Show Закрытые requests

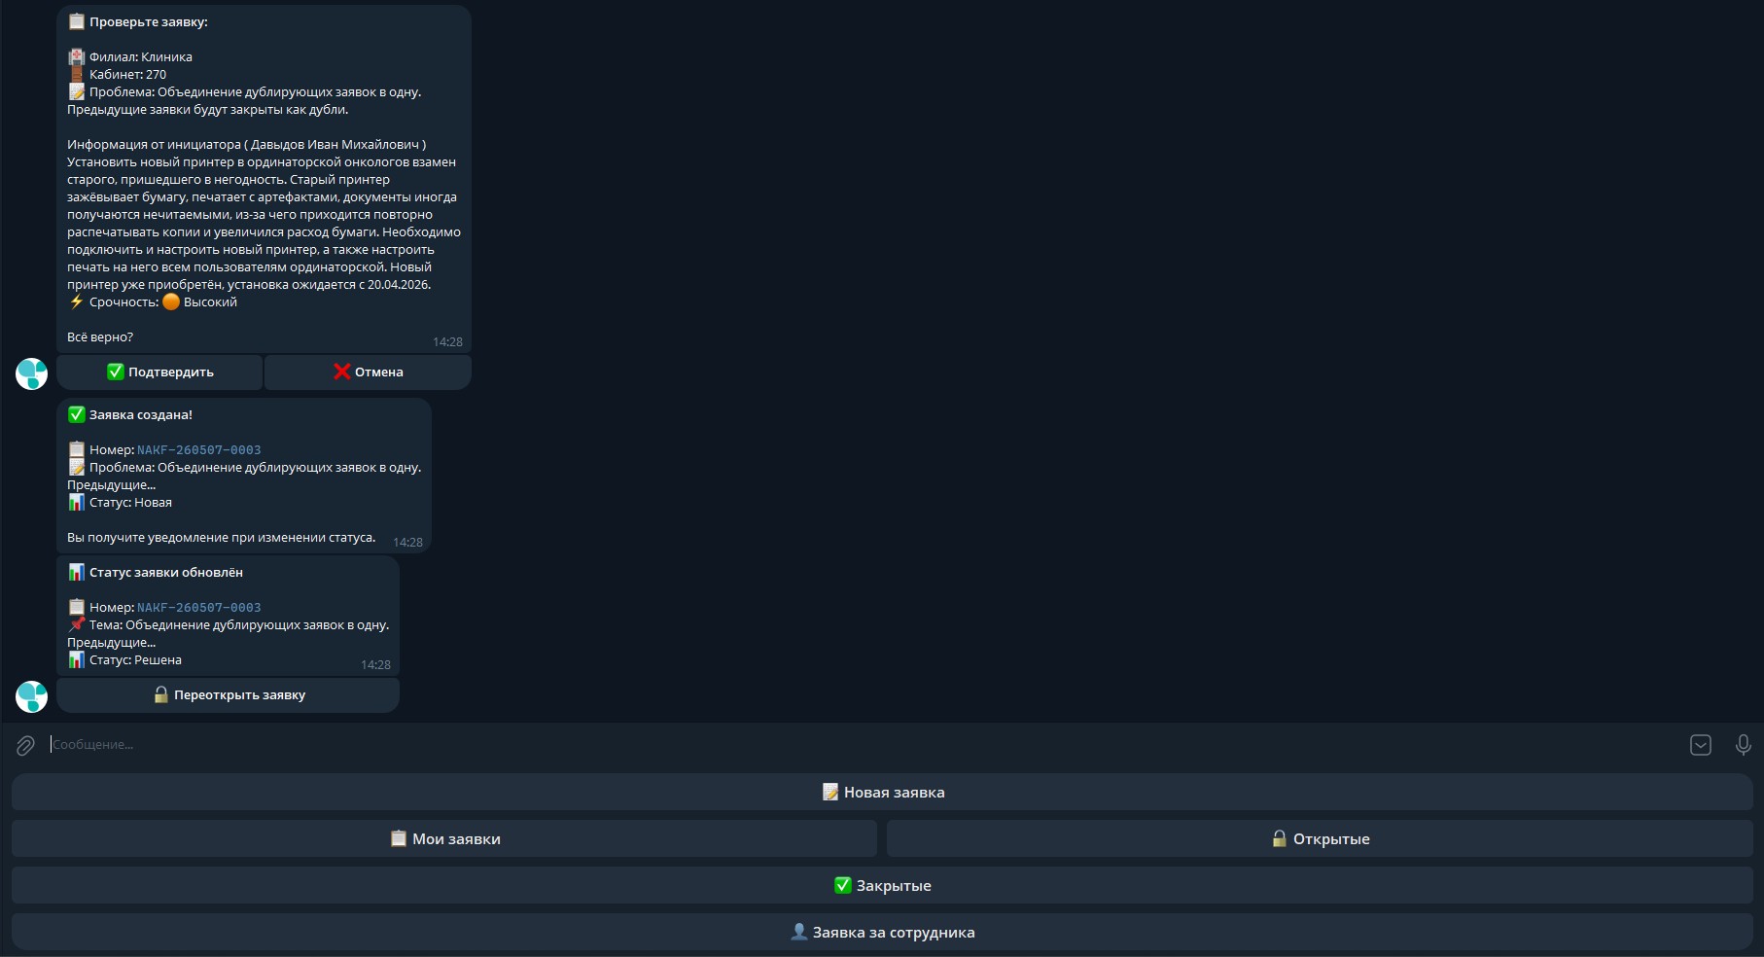click(882, 886)
